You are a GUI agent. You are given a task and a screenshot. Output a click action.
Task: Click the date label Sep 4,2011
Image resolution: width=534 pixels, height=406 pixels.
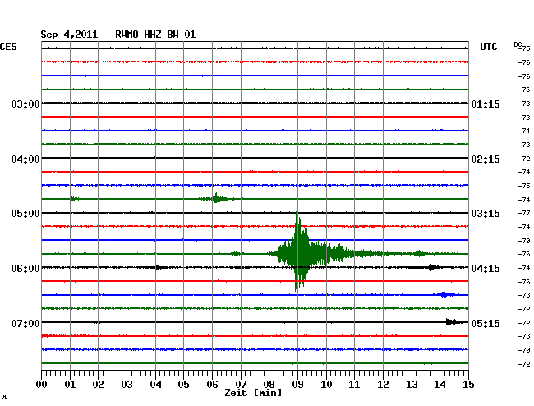pos(69,35)
